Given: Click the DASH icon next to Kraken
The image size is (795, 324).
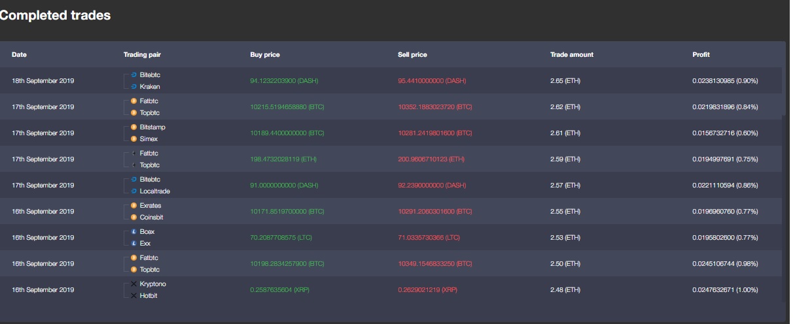Looking at the screenshot, I should point(133,87).
